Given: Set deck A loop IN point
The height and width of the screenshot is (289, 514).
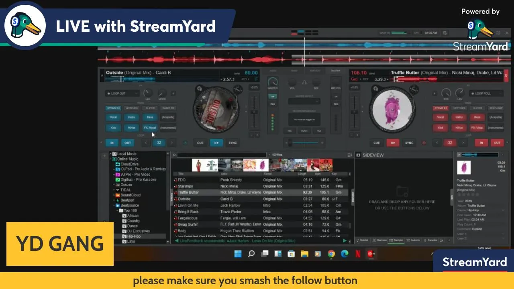Looking at the screenshot, I should (112, 143).
